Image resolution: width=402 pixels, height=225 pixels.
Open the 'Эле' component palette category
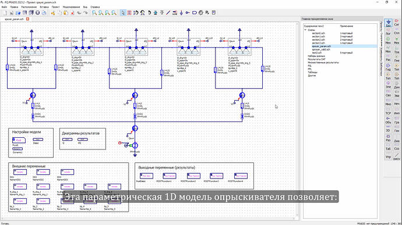pos(388,85)
